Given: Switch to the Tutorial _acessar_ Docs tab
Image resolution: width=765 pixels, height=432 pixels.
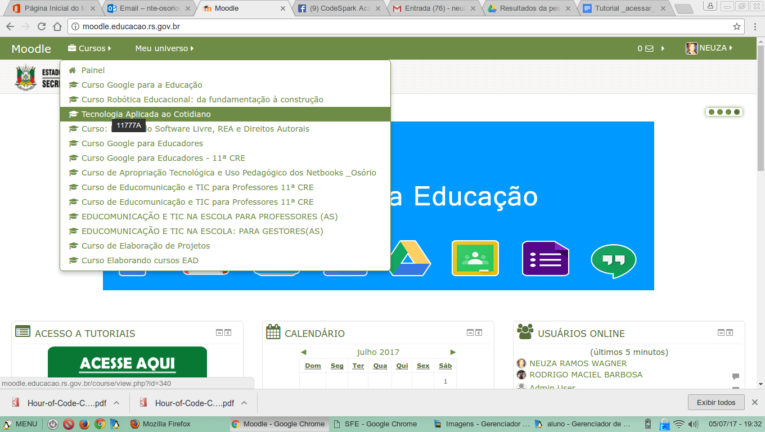Looking at the screenshot, I should (x=623, y=8).
